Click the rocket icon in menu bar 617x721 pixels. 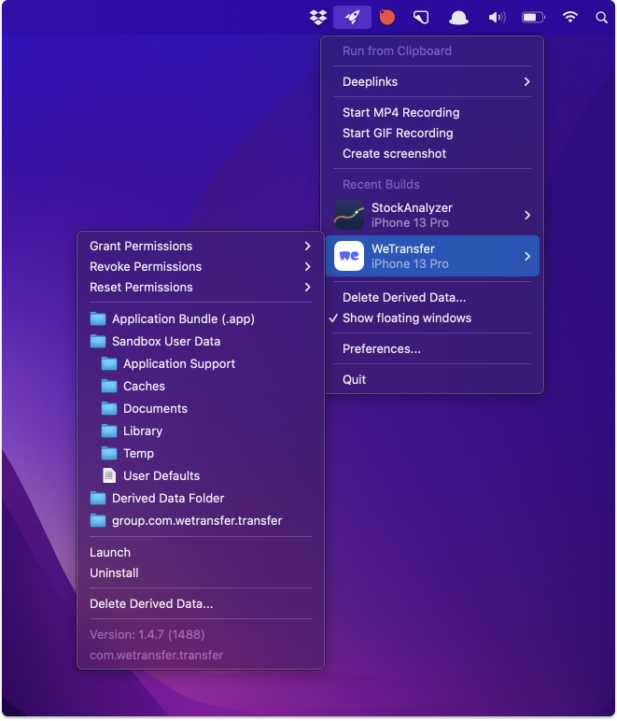coord(353,18)
